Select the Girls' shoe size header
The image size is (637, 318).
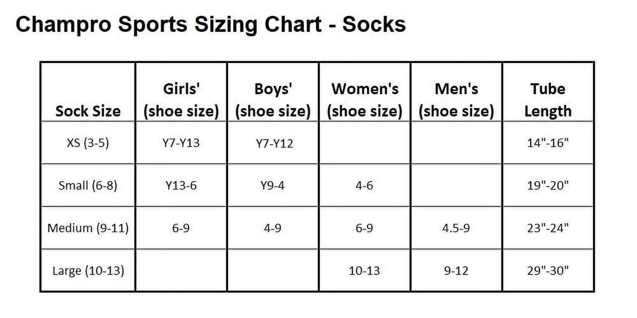pos(181,100)
